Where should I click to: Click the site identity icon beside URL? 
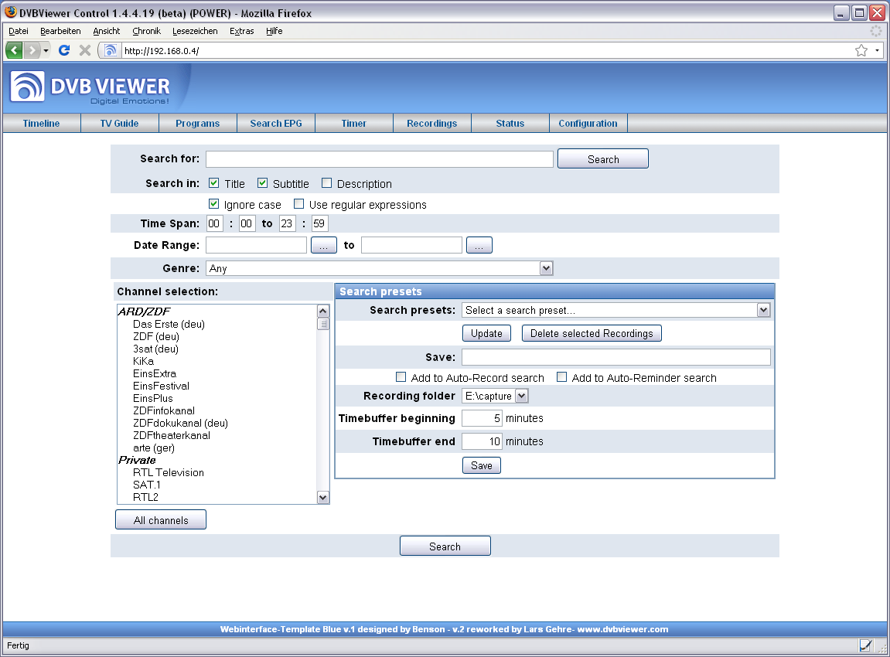pos(111,50)
